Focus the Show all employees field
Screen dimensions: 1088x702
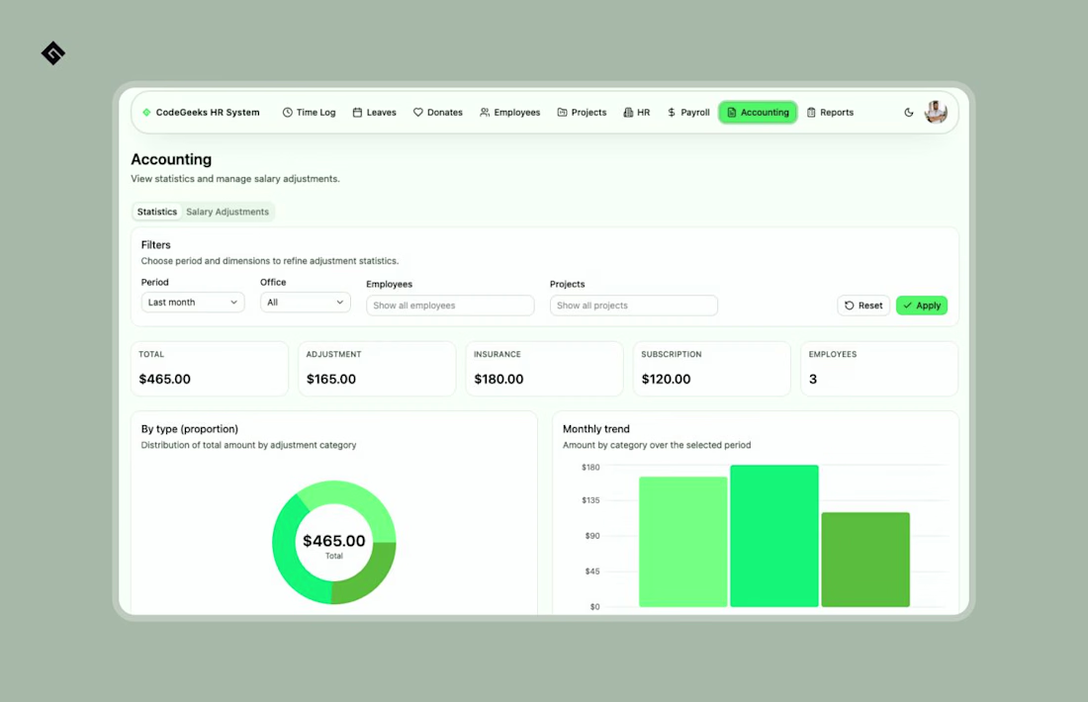pyautogui.click(x=450, y=306)
